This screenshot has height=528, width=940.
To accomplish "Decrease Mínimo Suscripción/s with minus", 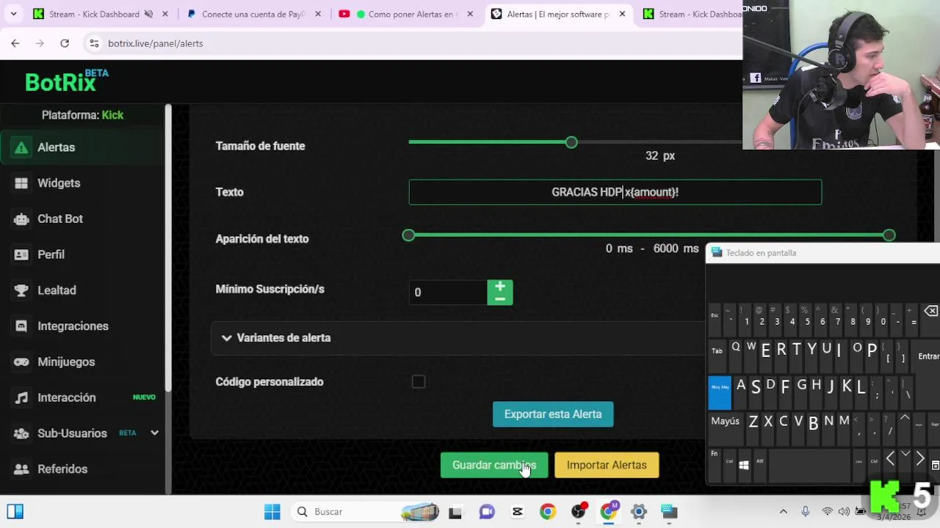I will click(x=500, y=299).
